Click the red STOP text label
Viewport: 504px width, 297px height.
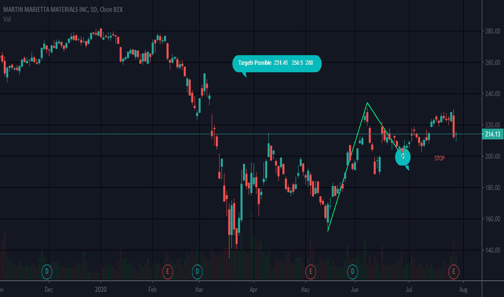point(440,158)
